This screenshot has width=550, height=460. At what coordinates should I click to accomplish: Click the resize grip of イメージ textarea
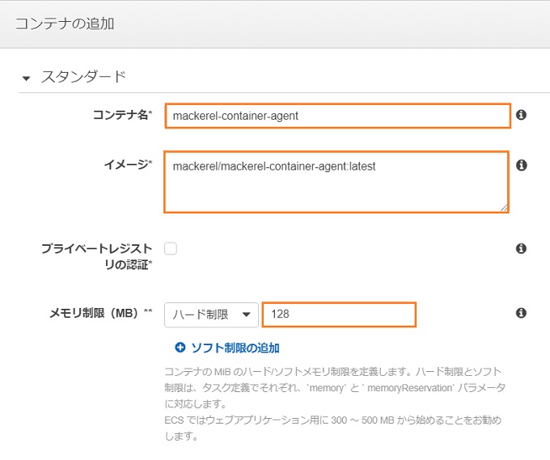(x=504, y=208)
